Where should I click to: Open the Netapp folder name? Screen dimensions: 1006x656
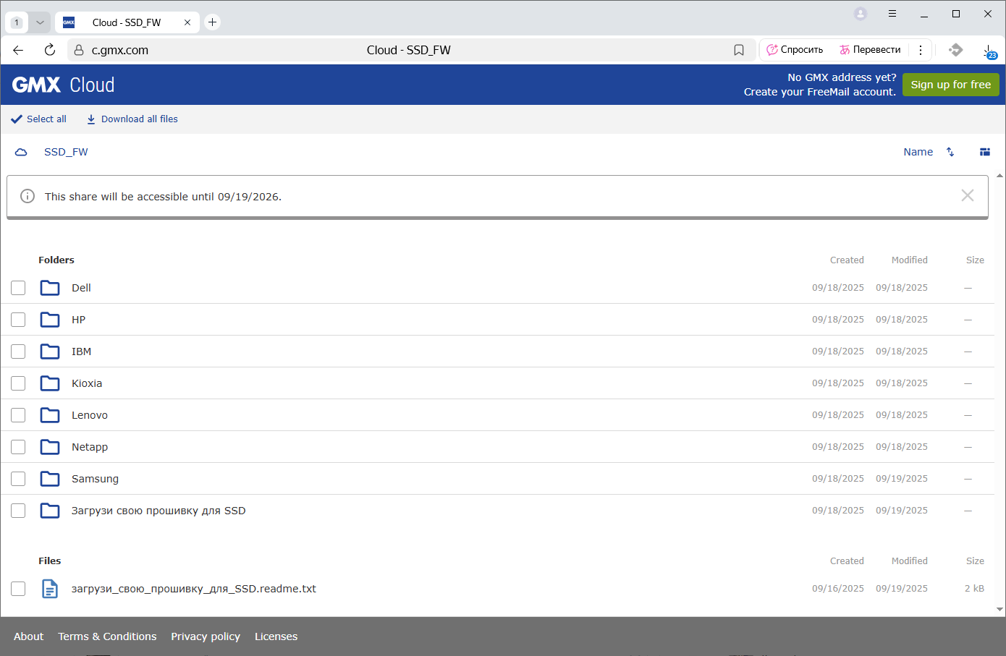click(90, 447)
